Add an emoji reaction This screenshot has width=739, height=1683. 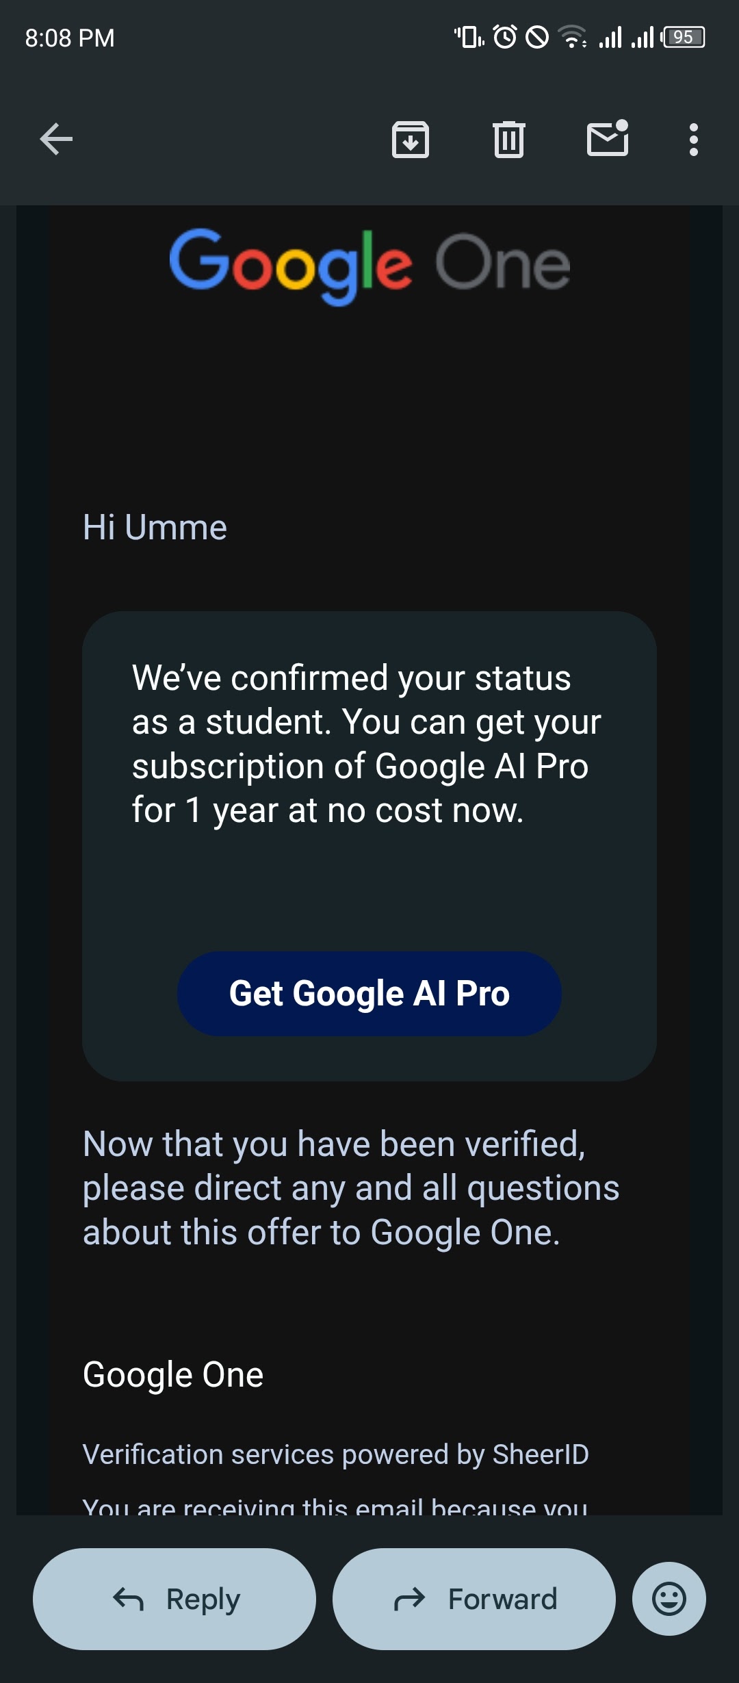[x=669, y=1599]
